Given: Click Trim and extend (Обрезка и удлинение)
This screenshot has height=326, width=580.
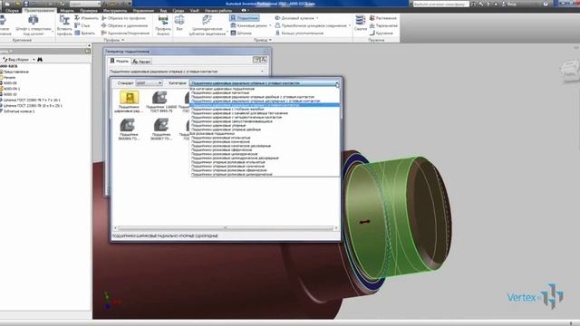Looking at the screenshot, I should tap(125, 25).
